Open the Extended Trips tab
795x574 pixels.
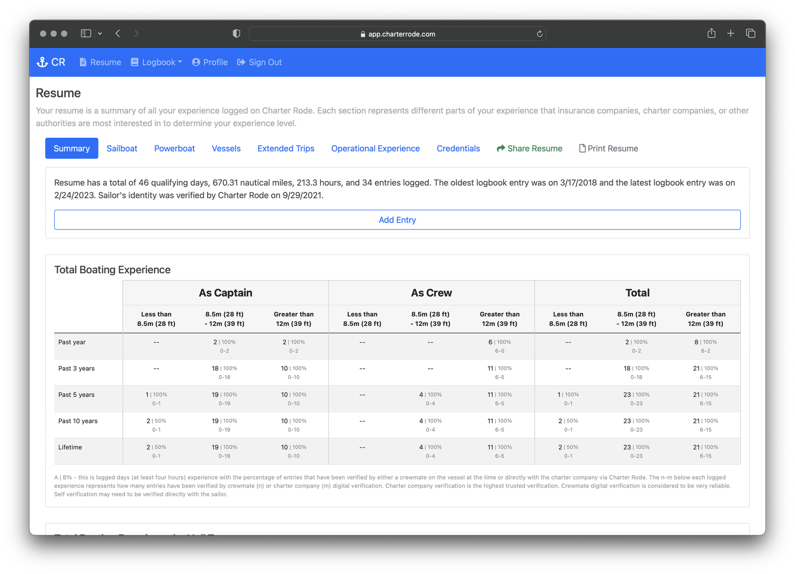[286, 148]
